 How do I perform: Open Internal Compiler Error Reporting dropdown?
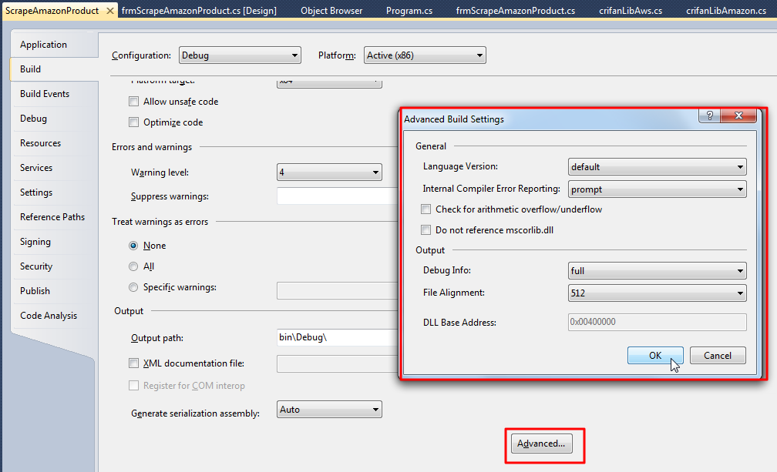click(x=657, y=189)
